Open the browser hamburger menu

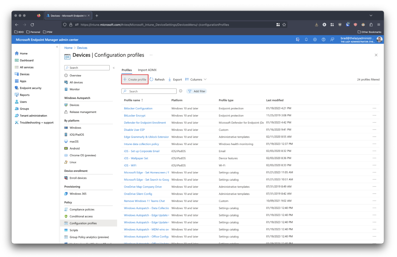coord(379,25)
